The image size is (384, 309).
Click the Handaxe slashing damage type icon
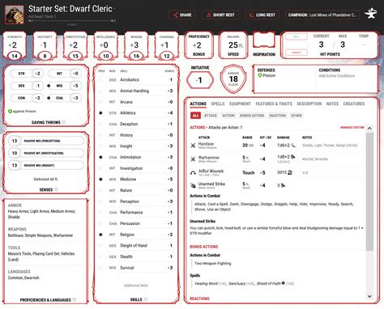pos(293,146)
